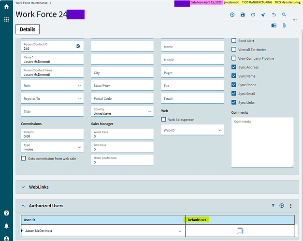303x241 pixels.
Task: Click the Undo arrow icon
Action: [274, 14]
